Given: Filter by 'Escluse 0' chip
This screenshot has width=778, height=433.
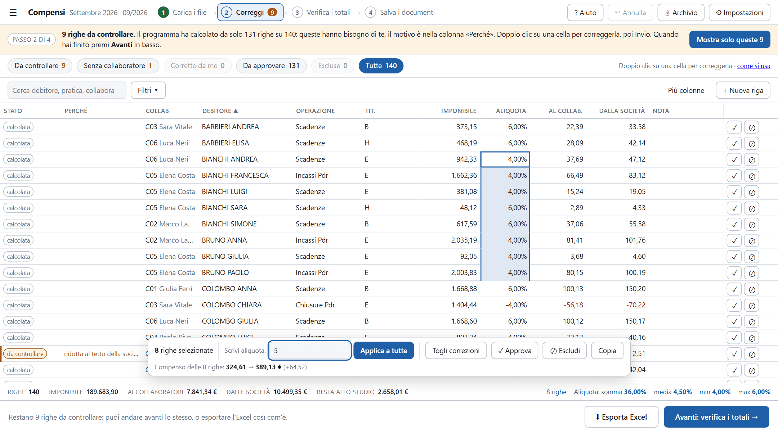Looking at the screenshot, I should click(332, 66).
